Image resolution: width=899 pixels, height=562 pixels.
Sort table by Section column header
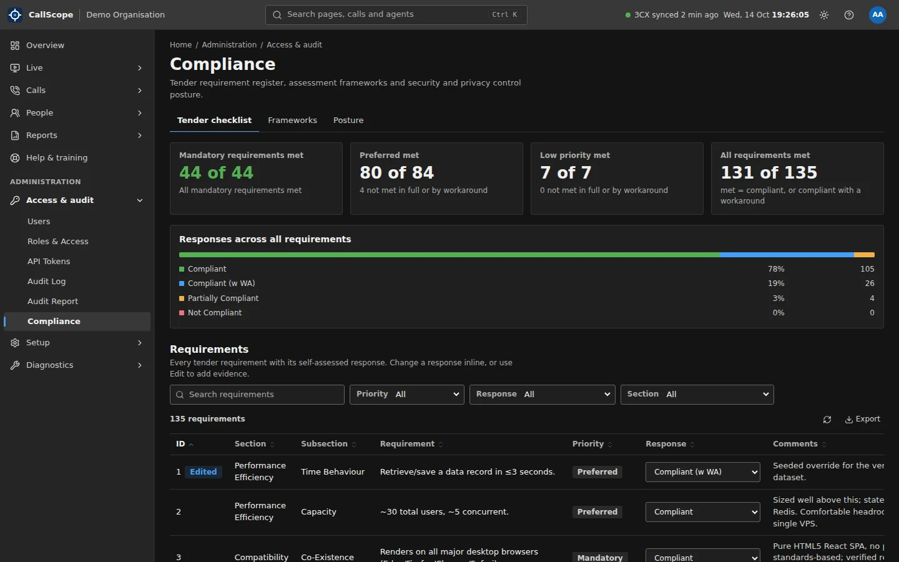[254, 444]
